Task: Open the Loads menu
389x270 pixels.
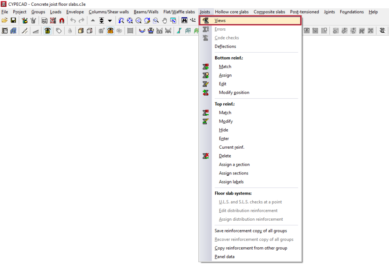Action: [x=55, y=12]
